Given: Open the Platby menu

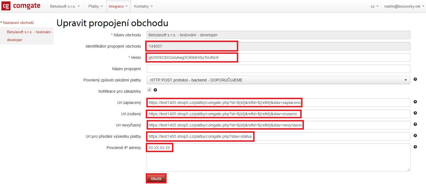Looking at the screenshot, I should [x=96, y=6].
